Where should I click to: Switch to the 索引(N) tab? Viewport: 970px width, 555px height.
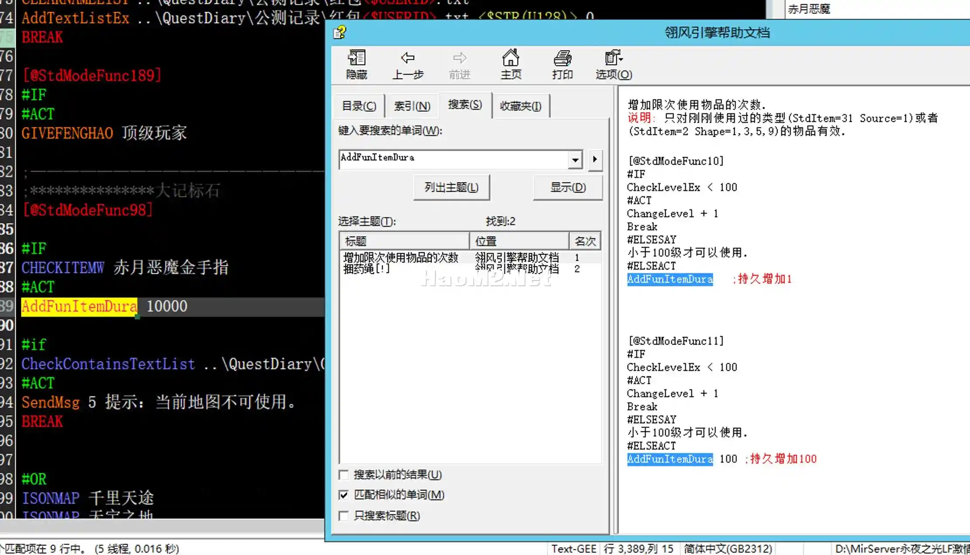click(x=412, y=106)
